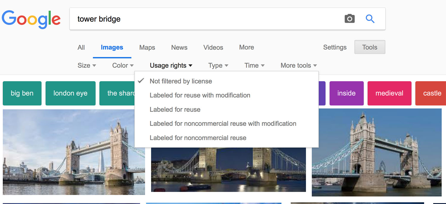Open the More tab menu
This screenshot has height=204, width=446.
point(246,47)
